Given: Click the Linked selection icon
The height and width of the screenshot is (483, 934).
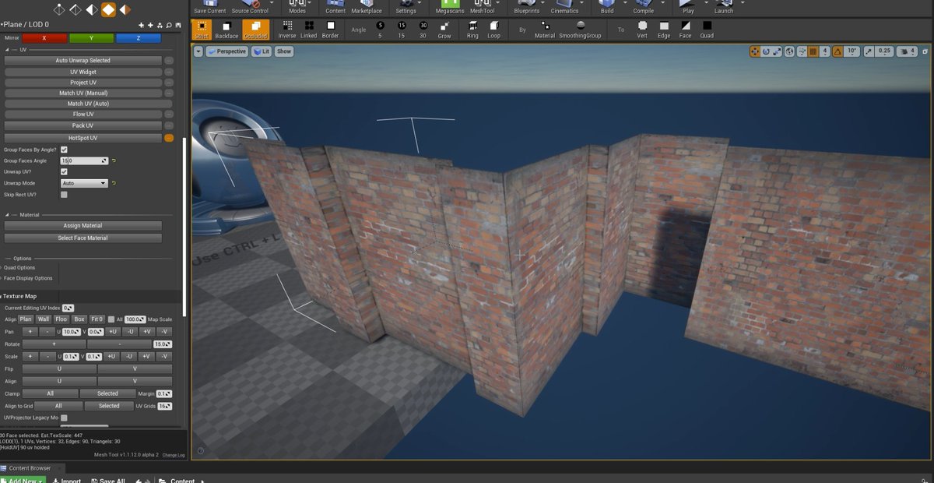Looking at the screenshot, I should click(309, 30).
